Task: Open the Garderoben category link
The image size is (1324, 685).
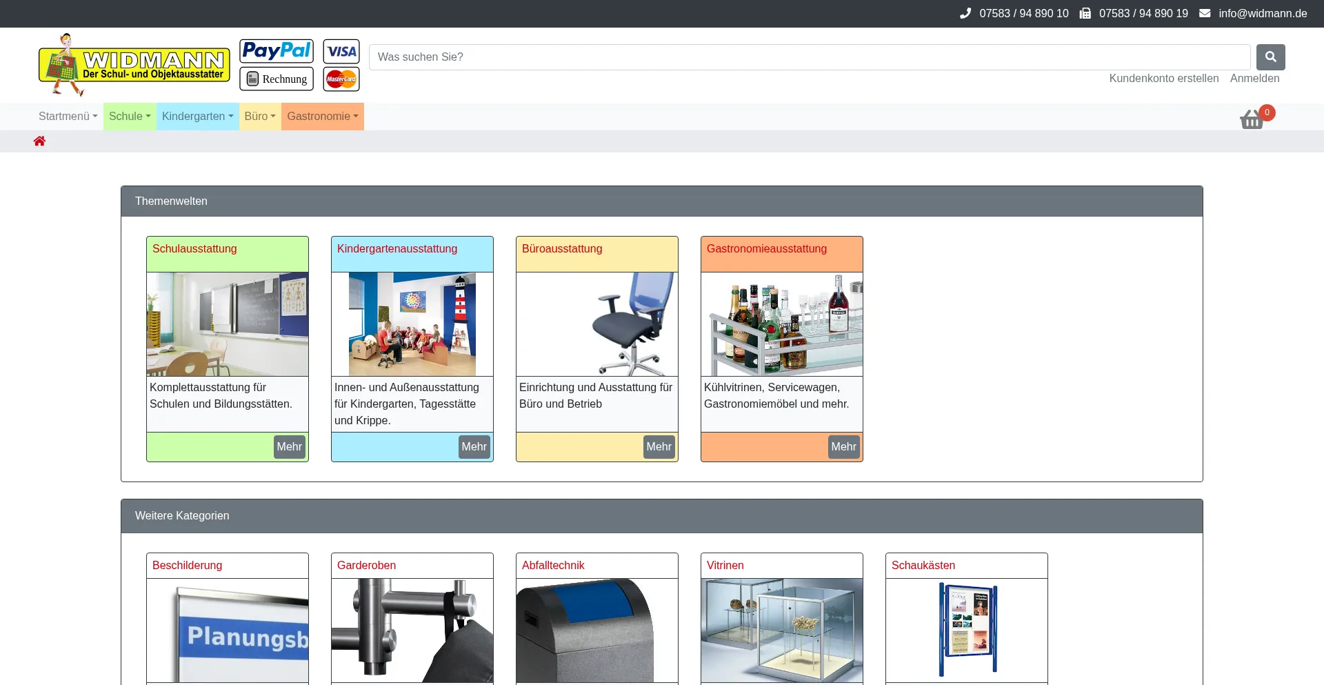Action: 366,566
